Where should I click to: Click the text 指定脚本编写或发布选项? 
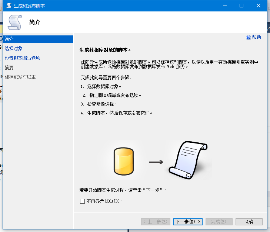(x=115, y=95)
